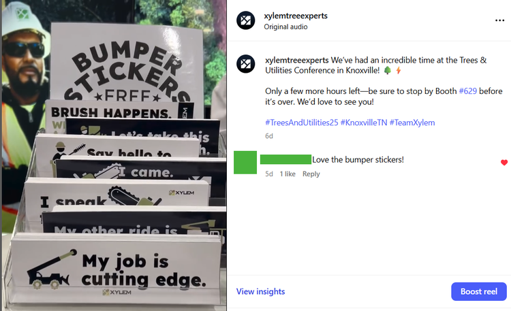Open the xylemtreeexperts username in header
511x311 pixels.
click(x=296, y=16)
